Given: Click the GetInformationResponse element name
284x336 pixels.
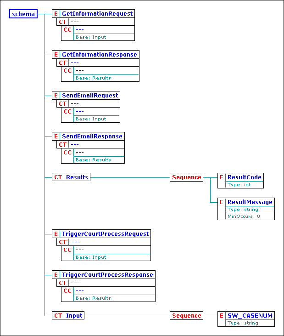Looking at the screenshot, I should tap(100, 54).
